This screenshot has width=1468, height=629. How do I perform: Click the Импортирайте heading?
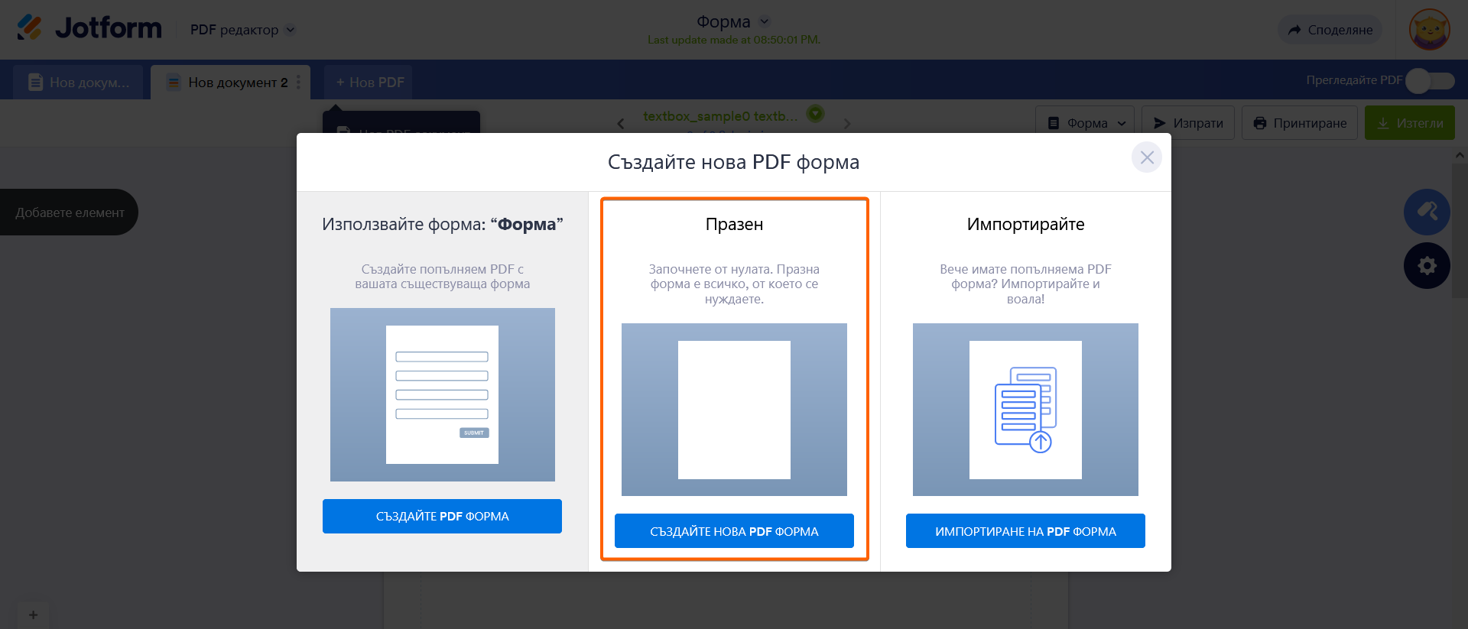(1025, 224)
